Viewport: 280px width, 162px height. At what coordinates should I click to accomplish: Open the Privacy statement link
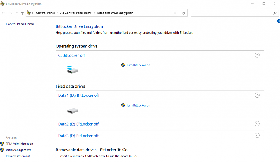pos(18,156)
